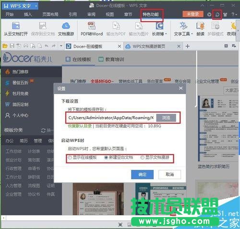Click the open folder quick-access icon

5,46
